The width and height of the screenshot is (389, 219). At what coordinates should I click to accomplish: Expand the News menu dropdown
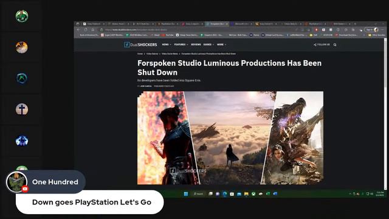tap(167, 44)
